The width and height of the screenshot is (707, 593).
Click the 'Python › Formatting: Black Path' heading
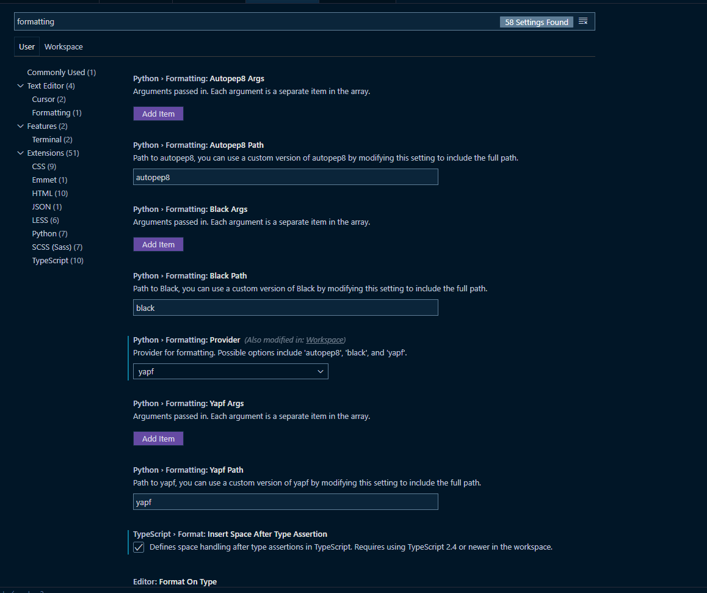point(190,276)
